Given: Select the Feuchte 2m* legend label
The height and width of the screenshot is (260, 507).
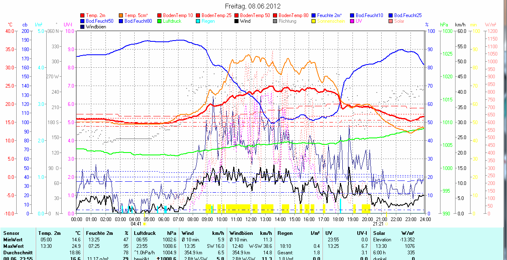Looking at the screenshot, I should pos(329,15).
